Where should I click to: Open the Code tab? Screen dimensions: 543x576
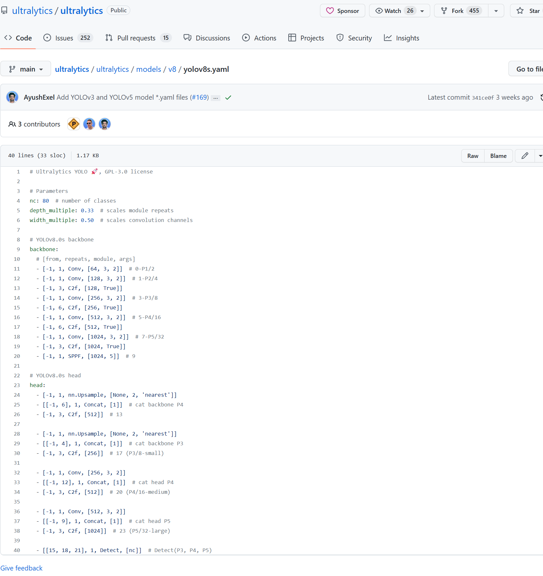pyautogui.click(x=18, y=38)
